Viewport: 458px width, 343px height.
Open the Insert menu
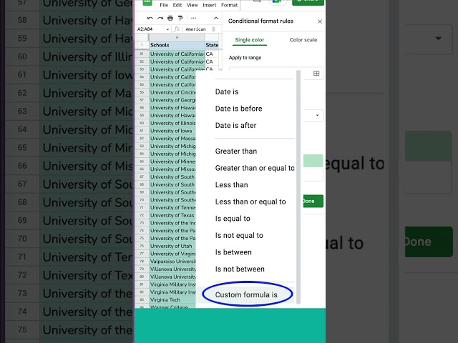click(x=210, y=5)
